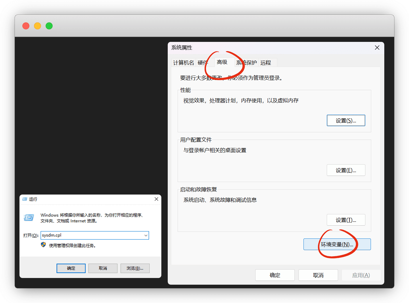Click the sysdm.cpl input field
This screenshot has width=409, height=303.
pos(92,236)
